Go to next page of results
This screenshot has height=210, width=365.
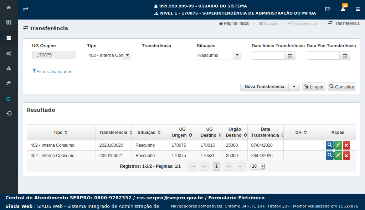229,166
